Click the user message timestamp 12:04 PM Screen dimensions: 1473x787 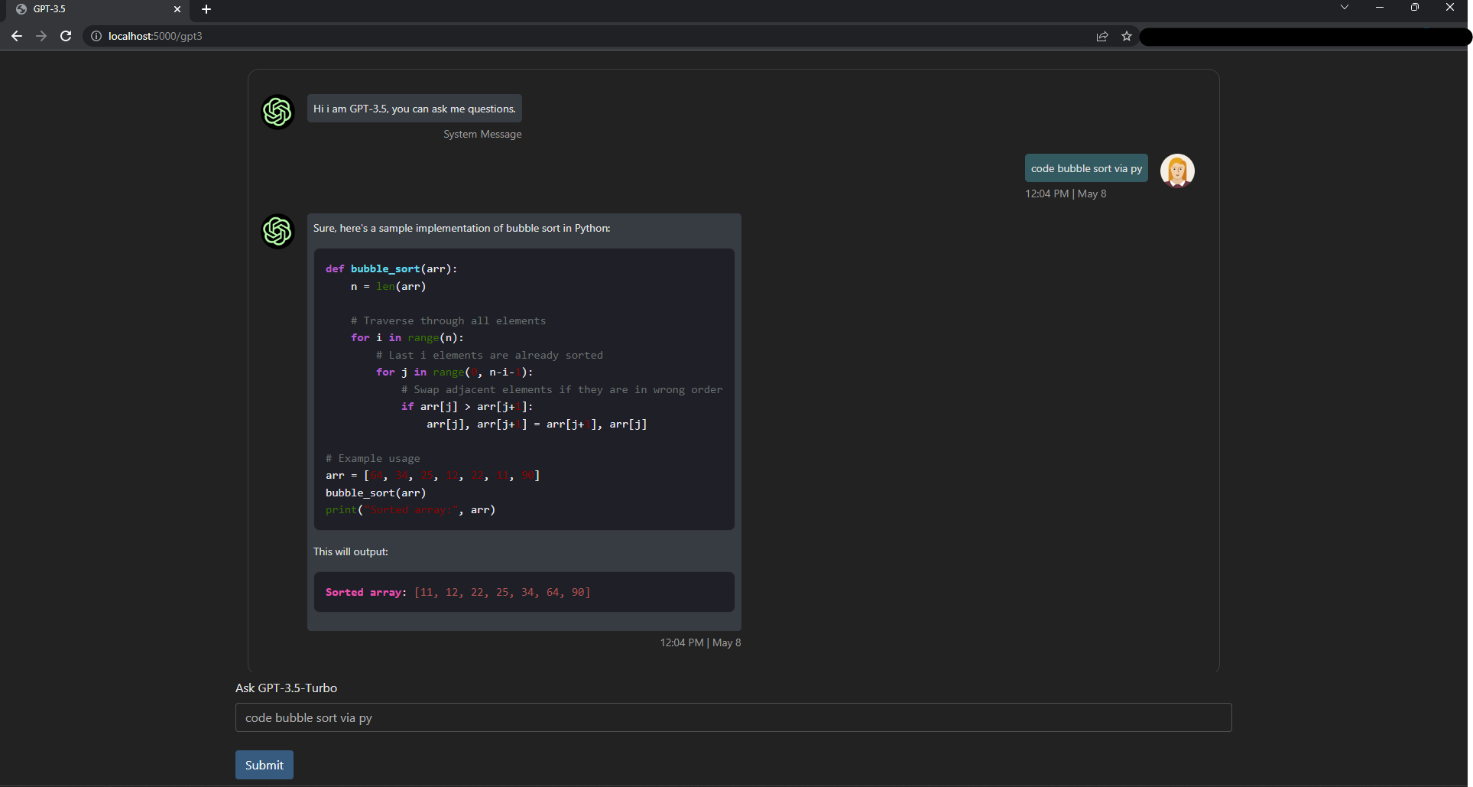[x=1066, y=193]
